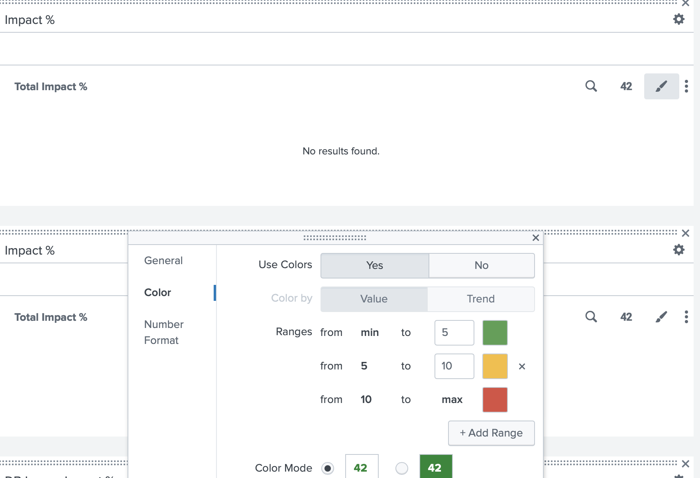
Task: Click the "42" icon on the lower Total Impact %
Action: coord(626,317)
